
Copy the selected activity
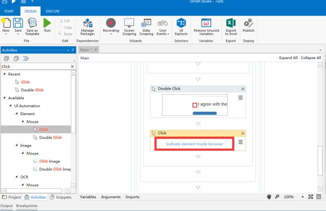point(68,28)
